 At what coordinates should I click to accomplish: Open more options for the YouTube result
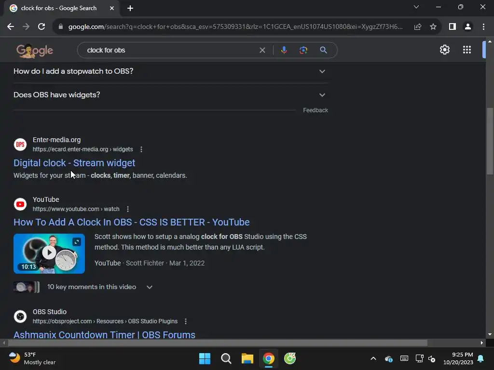coord(127,209)
